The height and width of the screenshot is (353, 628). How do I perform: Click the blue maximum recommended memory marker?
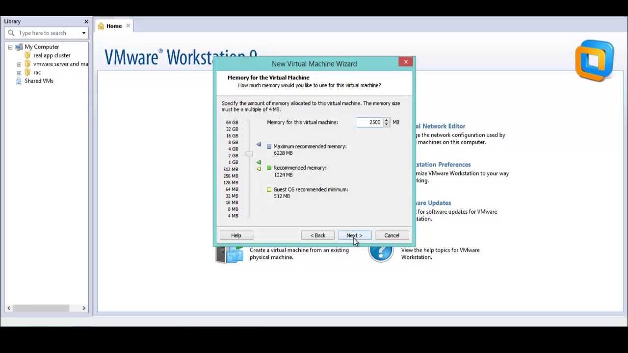(x=259, y=144)
